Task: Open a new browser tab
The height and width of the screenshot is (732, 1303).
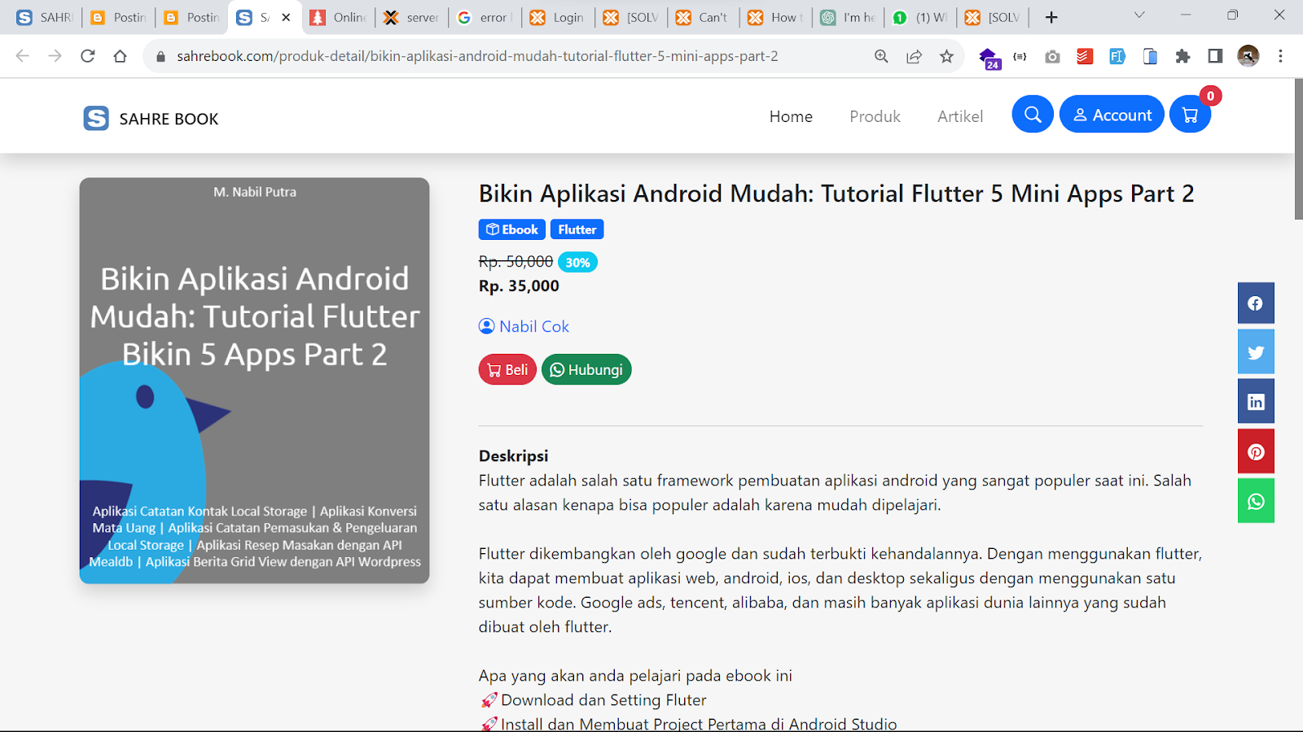Action: [x=1051, y=17]
